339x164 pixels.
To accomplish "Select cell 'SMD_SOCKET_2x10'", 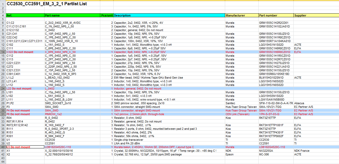I will [x=72, y=103].
